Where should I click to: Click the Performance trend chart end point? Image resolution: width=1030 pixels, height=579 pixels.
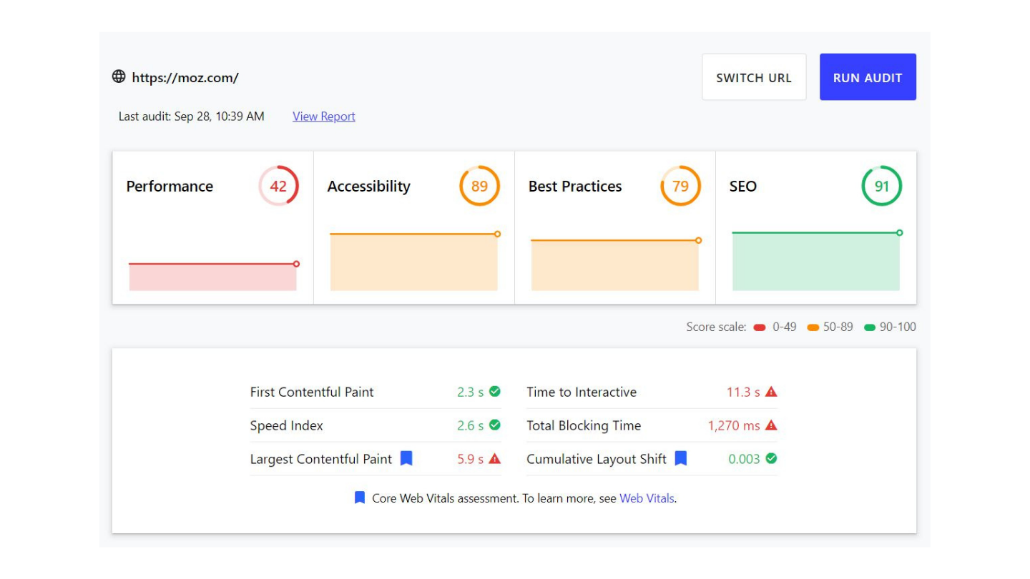click(x=296, y=264)
